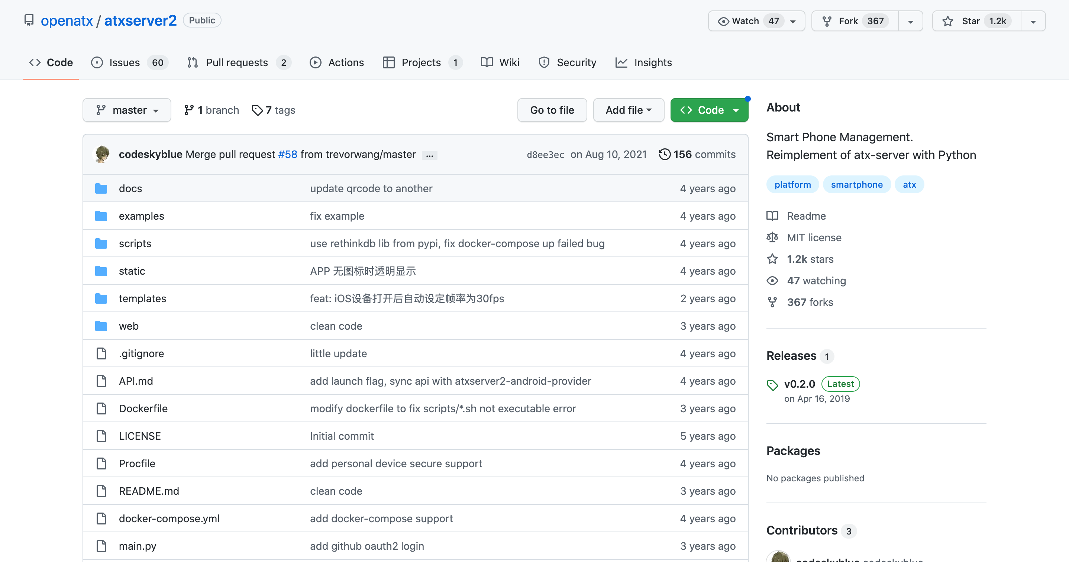Open the master branch selector
The image size is (1069, 562).
(x=127, y=110)
